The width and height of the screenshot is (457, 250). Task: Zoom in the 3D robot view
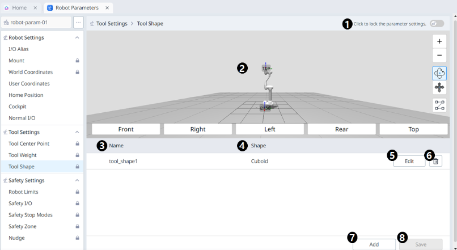(x=439, y=41)
